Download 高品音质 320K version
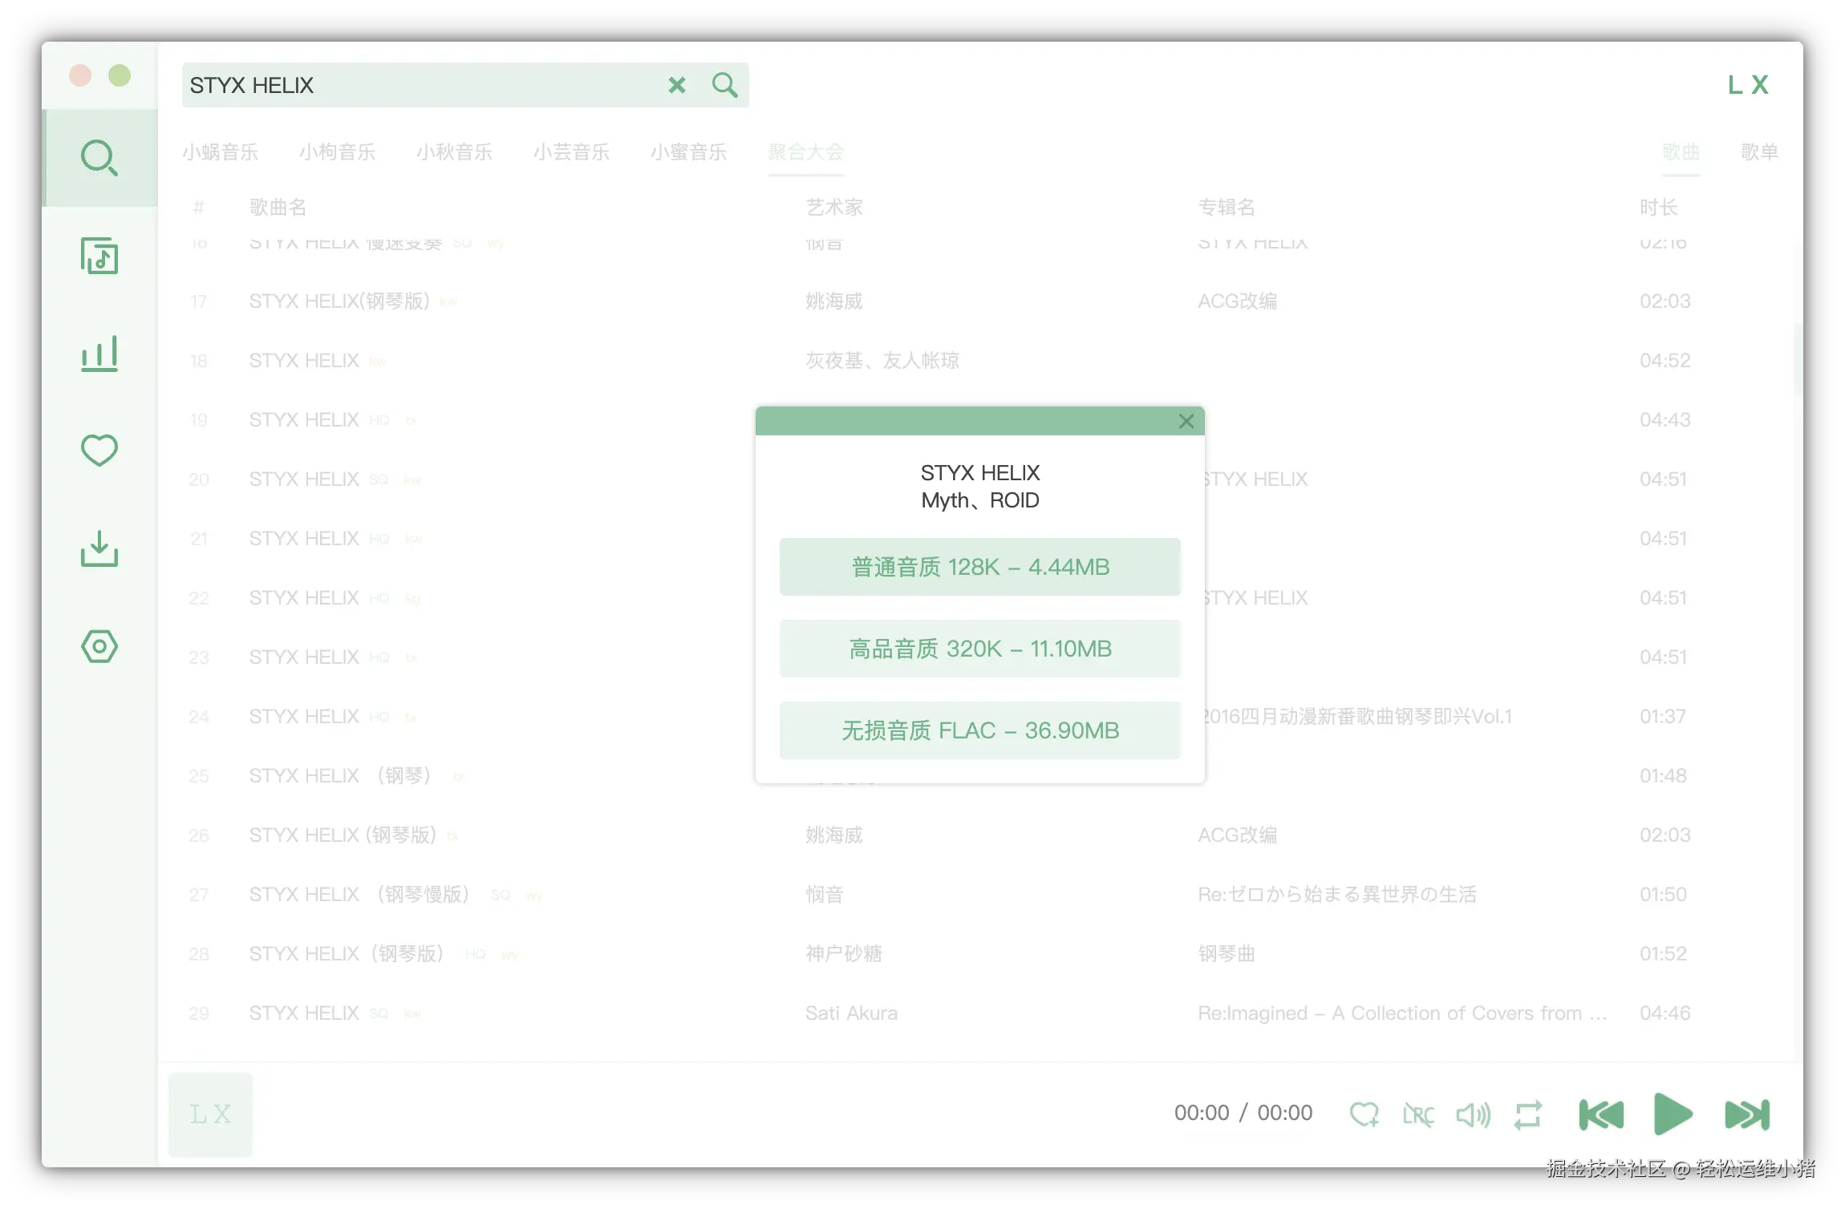The image size is (1845, 1209). pyautogui.click(x=979, y=648)
